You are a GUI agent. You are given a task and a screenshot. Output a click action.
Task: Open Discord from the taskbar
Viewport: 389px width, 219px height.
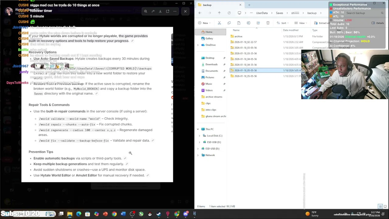click(186, 214)
